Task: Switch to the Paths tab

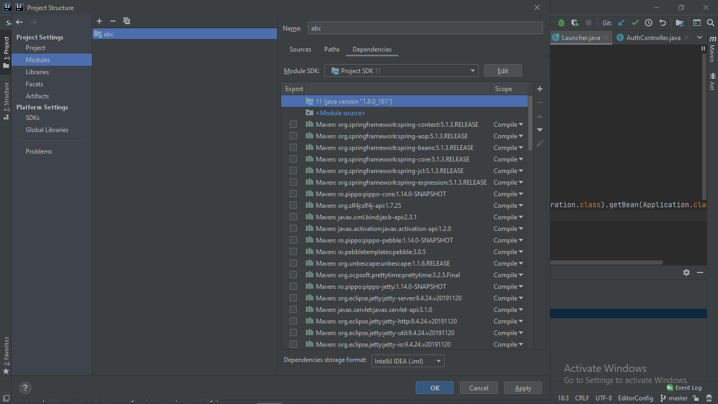Action: click(x=332, y=49)
